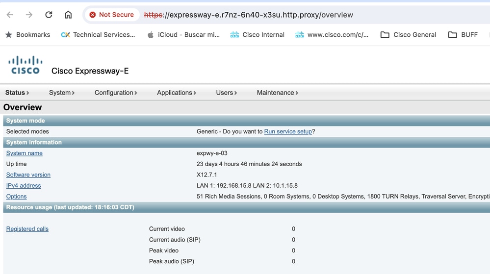
Task: Click the Peak audio (SIP) label
Action: coord(172,261)
